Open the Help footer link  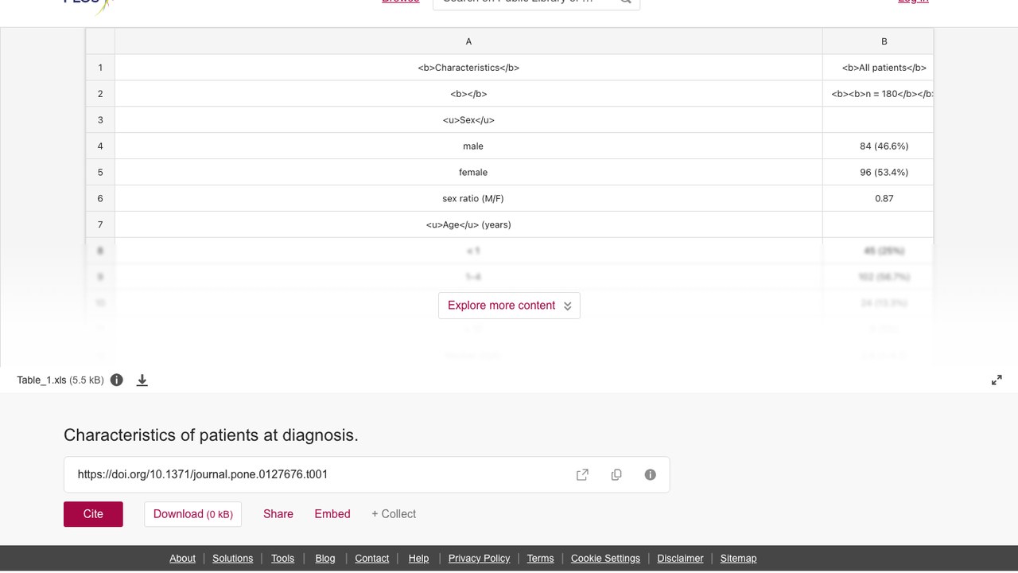coord(418,559)
